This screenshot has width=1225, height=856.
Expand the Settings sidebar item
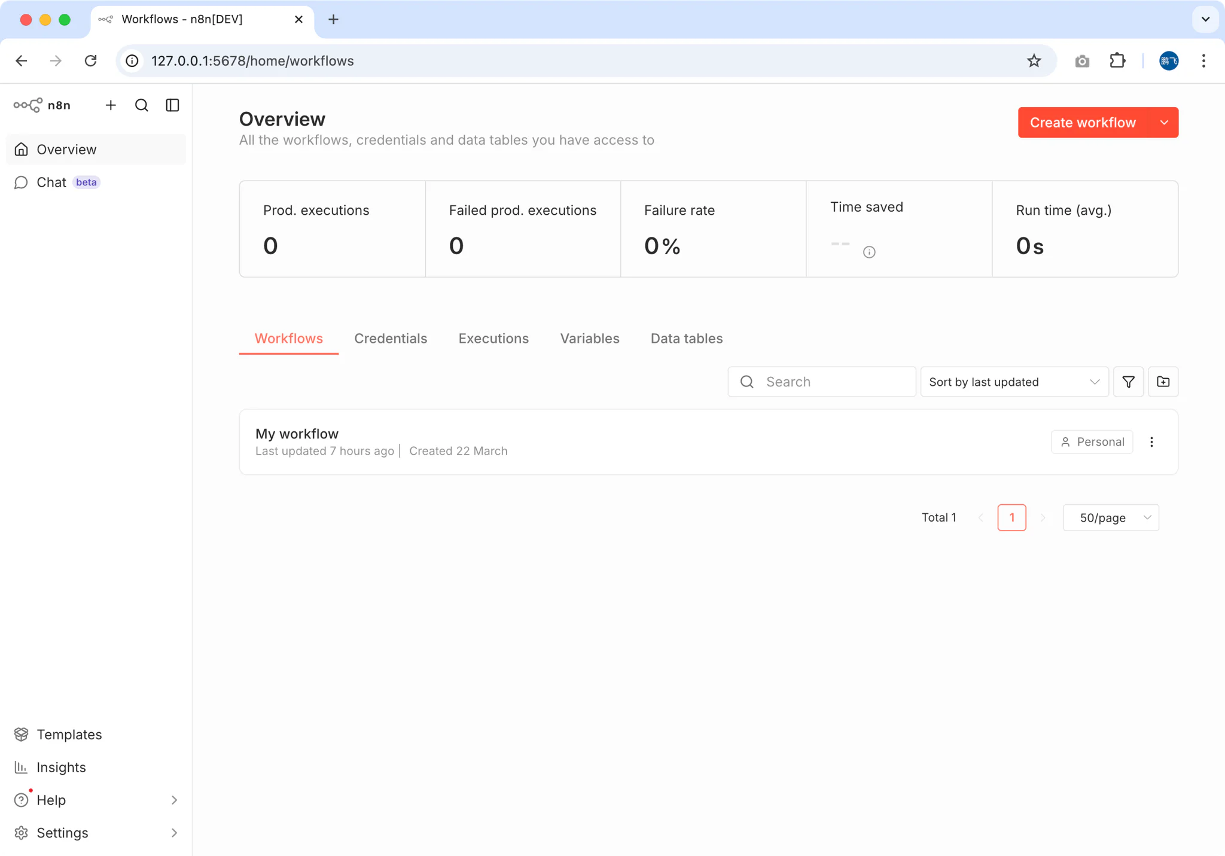174,833
